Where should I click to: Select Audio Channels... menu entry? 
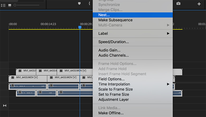[x=133, y=55]
